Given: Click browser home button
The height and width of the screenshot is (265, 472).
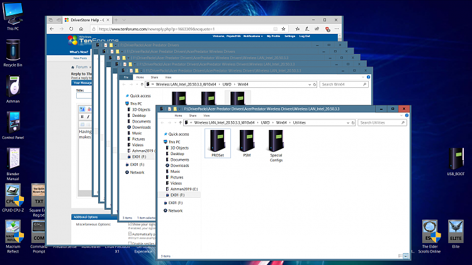Looking at the screenshot, I should (x=81, y=29).
